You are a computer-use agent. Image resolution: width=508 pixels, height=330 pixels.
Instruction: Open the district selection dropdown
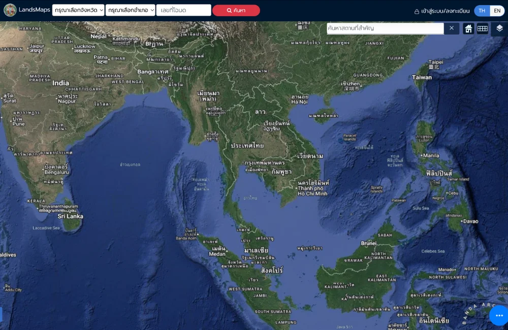tap(131, 10)
